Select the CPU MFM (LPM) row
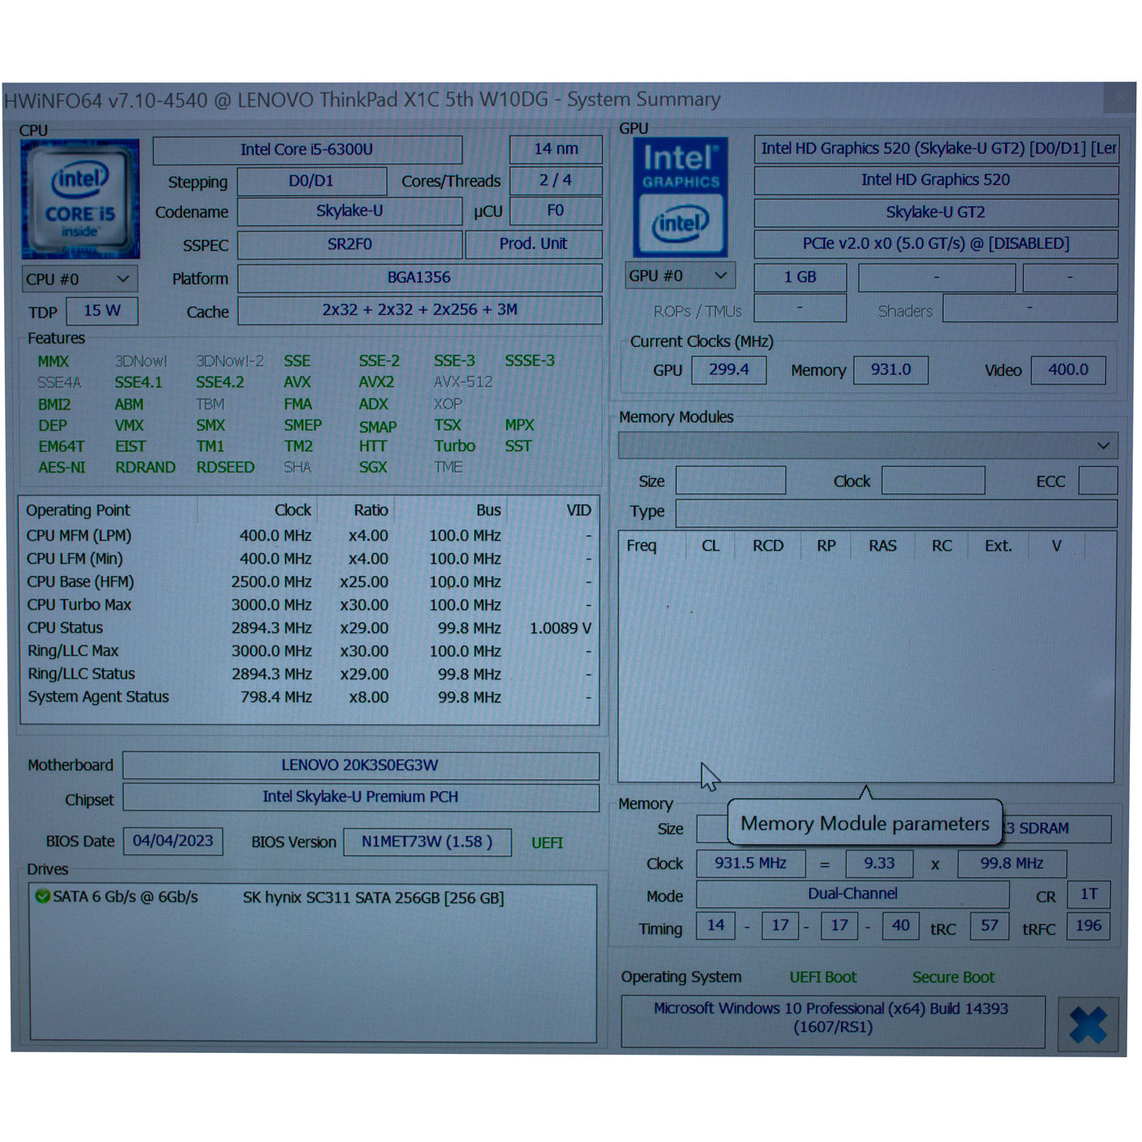This screenshot has width=1142, height=1142. tap(309, 536)
